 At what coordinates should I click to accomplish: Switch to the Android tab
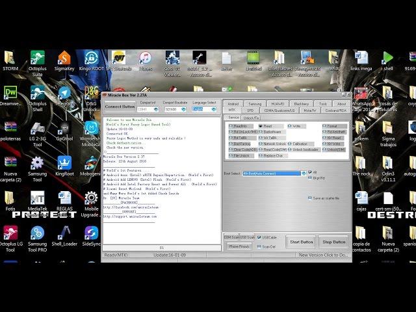pos(233,104)
